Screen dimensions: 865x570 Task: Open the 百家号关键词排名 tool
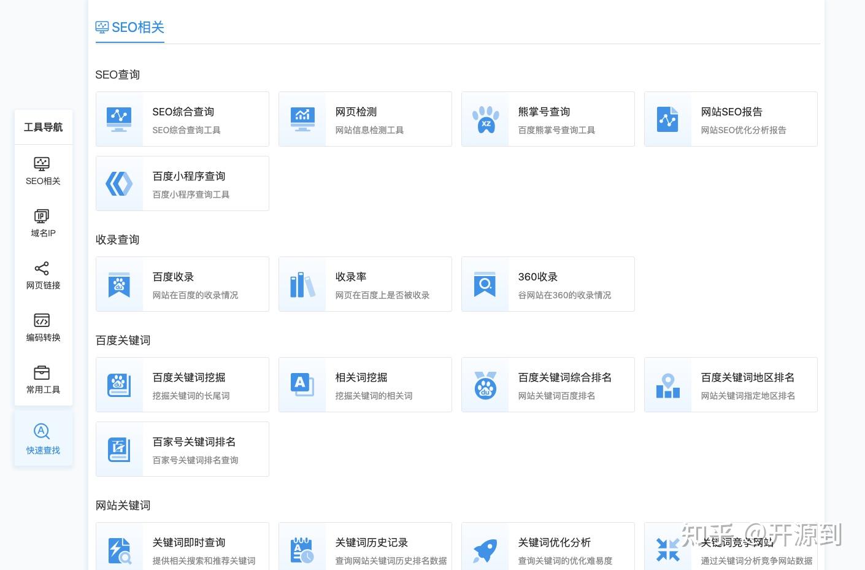(182, 449)
